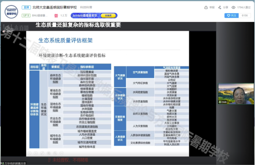Open the BNU遥感 uploader name link
255x165 pixels.
[x=40, y=15]
